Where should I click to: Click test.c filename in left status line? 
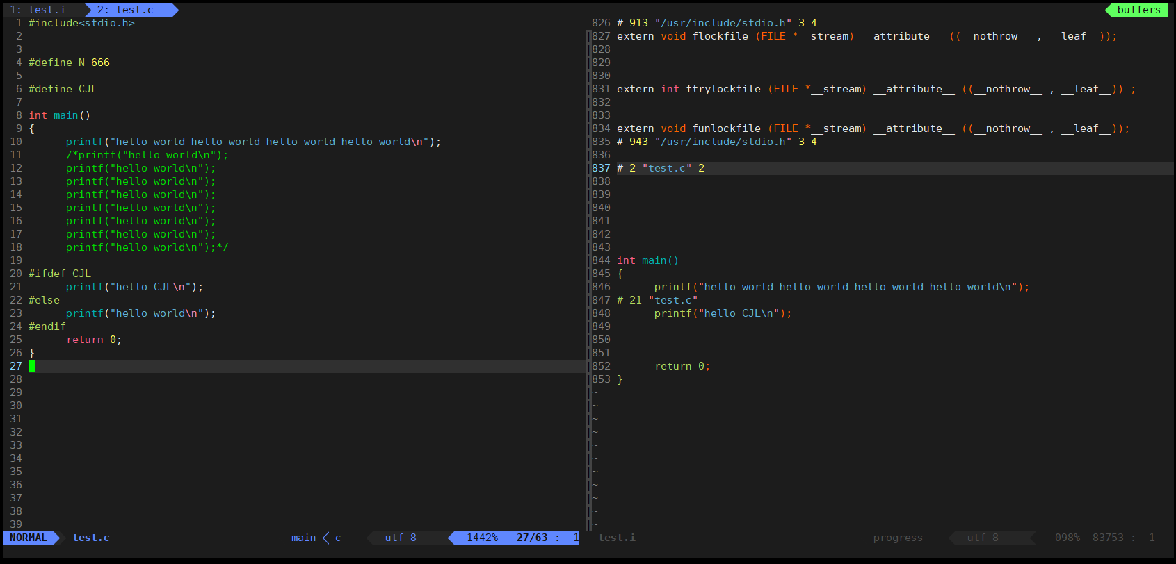(91, 538)
